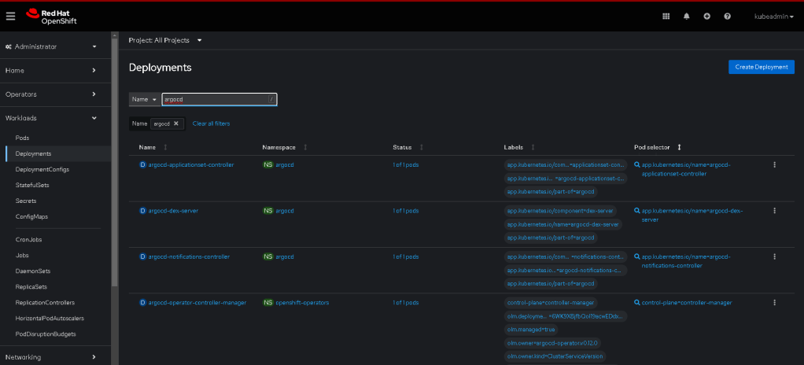This screenshot has width=804, height=365.
Task: Open argocd-dex-server deployment link
Action: [173, 211]
